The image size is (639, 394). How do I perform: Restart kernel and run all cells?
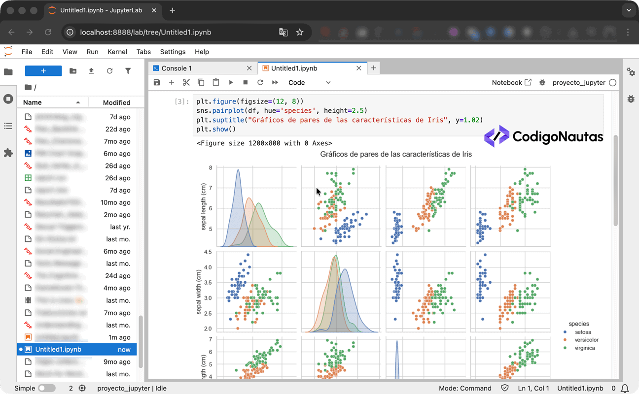tap(275, 82)
